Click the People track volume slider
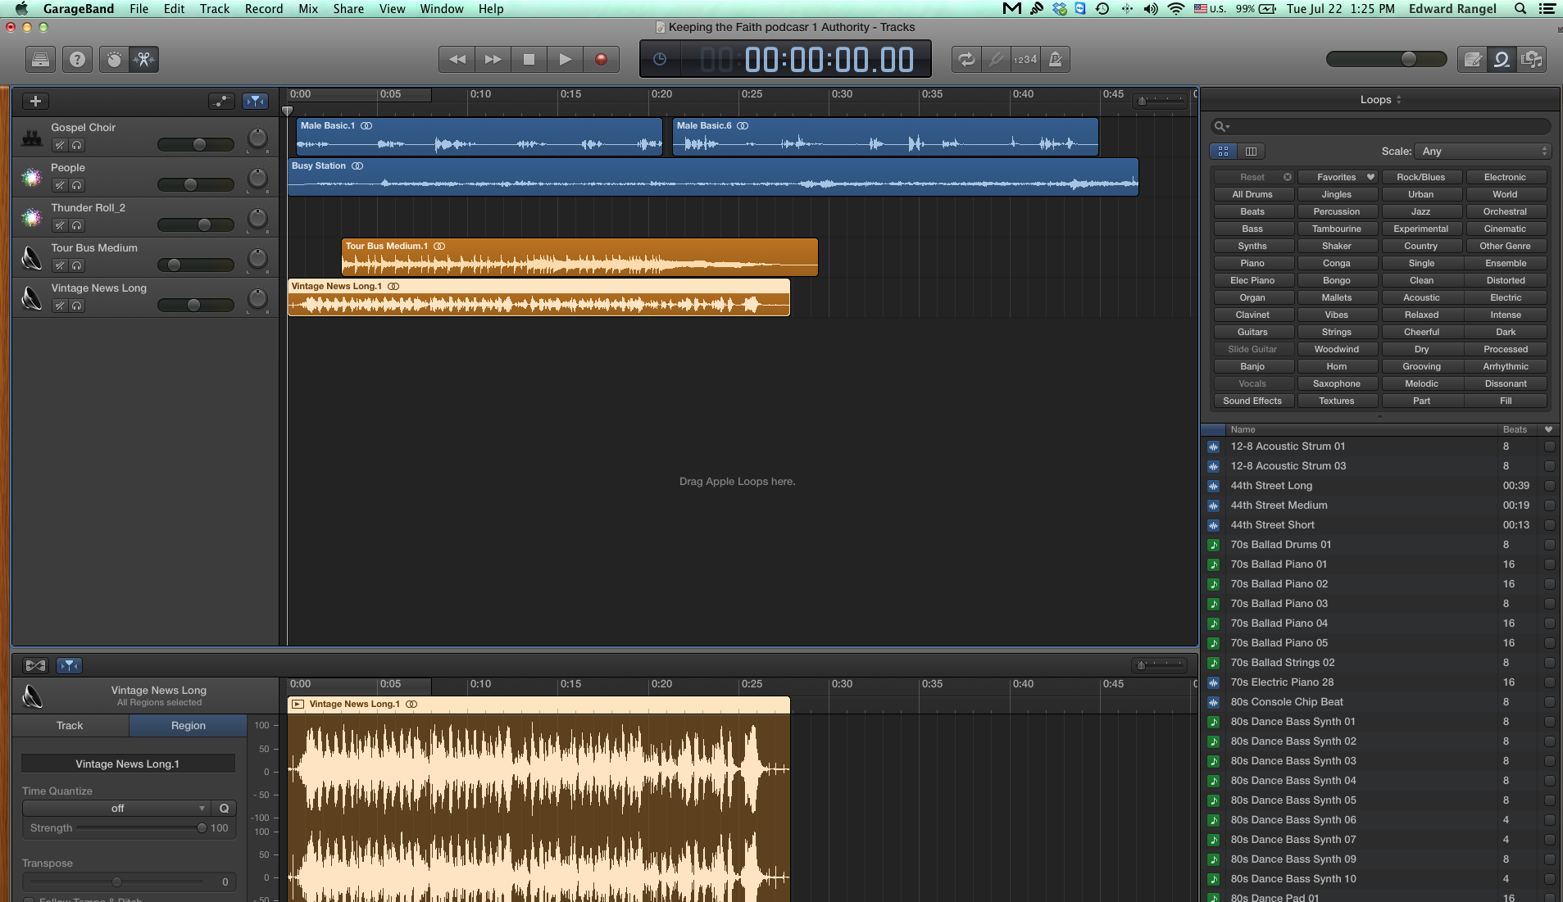This screenshot has height=902, width=1563. 196,184
